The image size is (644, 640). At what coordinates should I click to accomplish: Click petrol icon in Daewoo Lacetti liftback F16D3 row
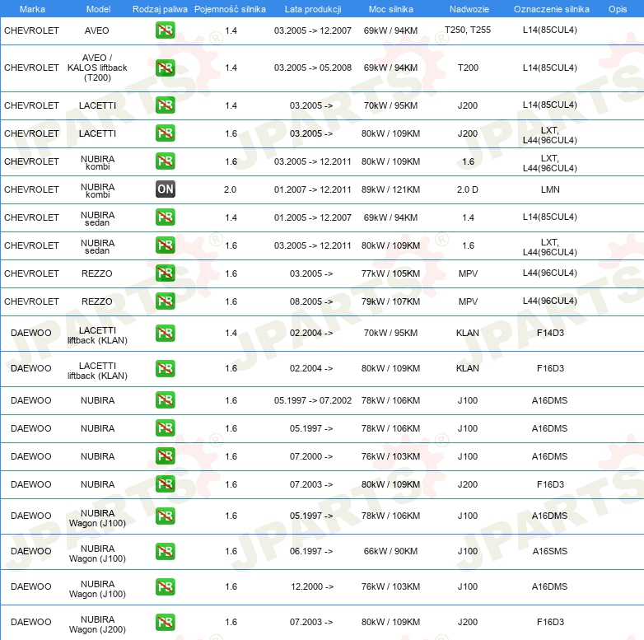click(165, 368)
